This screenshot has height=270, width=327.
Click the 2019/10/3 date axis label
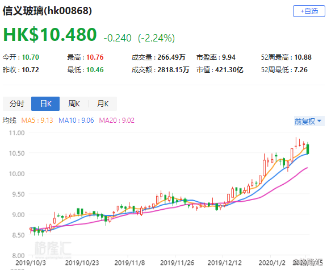(31, 263)
